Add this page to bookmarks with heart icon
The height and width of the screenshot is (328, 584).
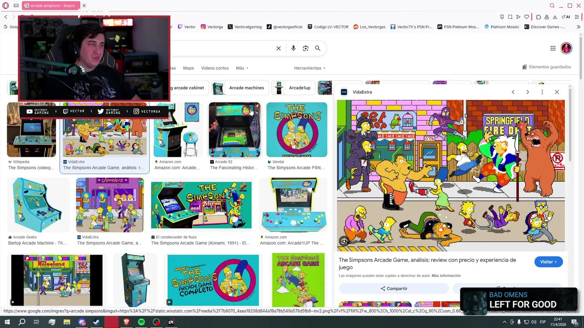point(527,17)
